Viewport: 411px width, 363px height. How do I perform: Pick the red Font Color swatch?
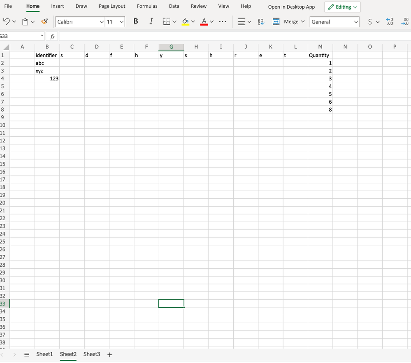[x=204, y=24]
